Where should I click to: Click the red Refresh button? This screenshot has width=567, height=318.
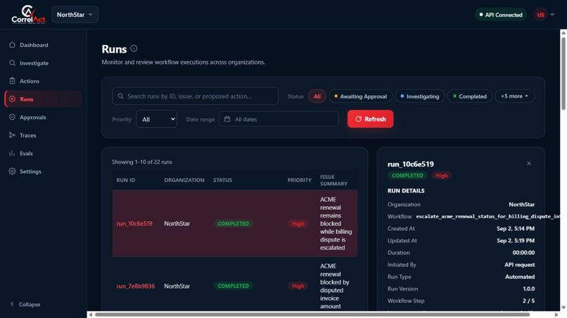click(x=370, y=119)
